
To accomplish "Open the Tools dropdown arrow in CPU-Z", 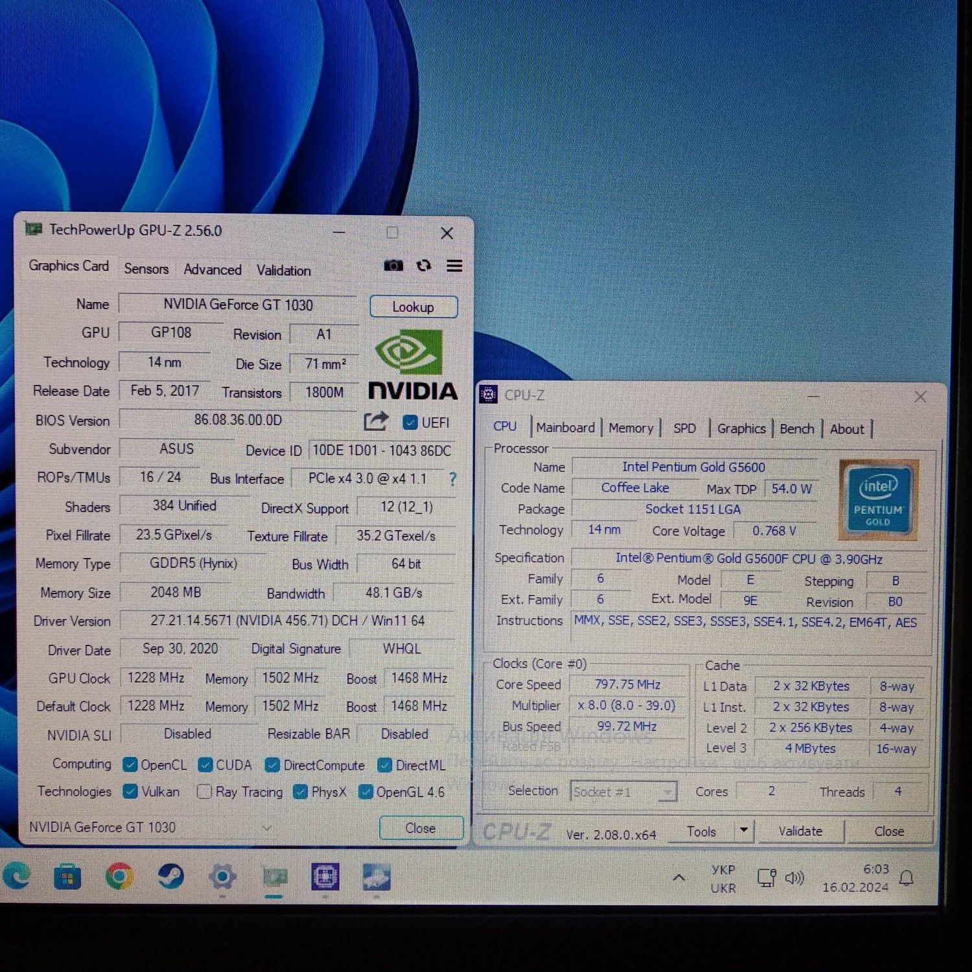I will (744, 831).
